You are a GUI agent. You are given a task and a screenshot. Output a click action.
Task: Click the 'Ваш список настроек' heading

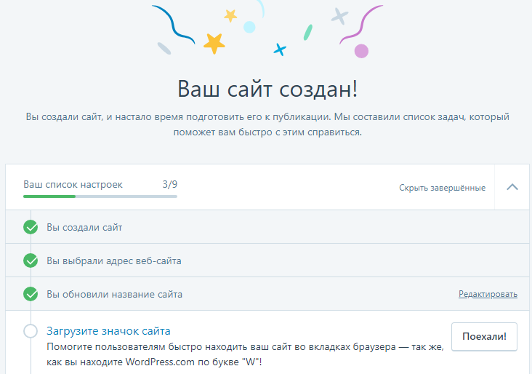73,184
